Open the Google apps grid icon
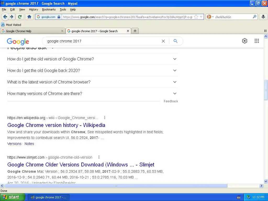This screenshot has width=268, height=201. 256,41
